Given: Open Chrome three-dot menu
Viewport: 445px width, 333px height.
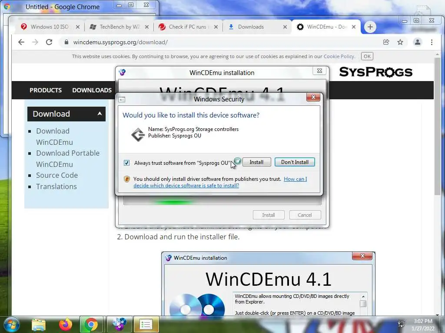Looking at the screenshot, I should pos(432,42).
